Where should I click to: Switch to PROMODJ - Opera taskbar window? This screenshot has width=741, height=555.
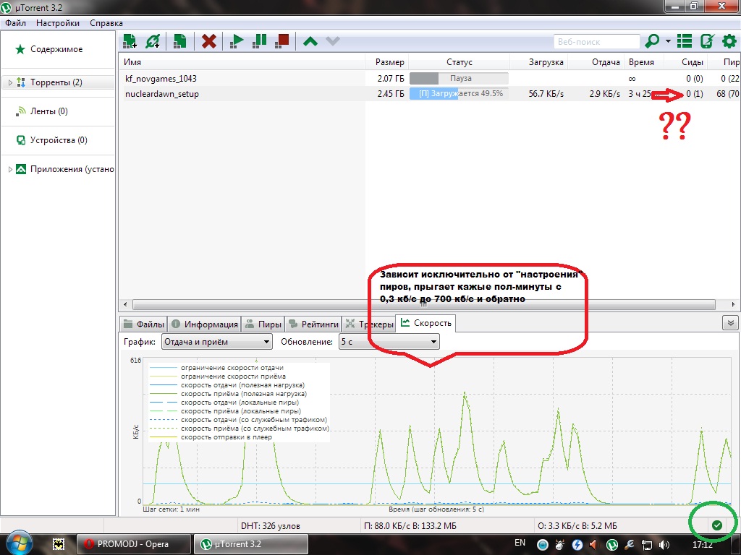pyautogui.click(x=133, y=544)
